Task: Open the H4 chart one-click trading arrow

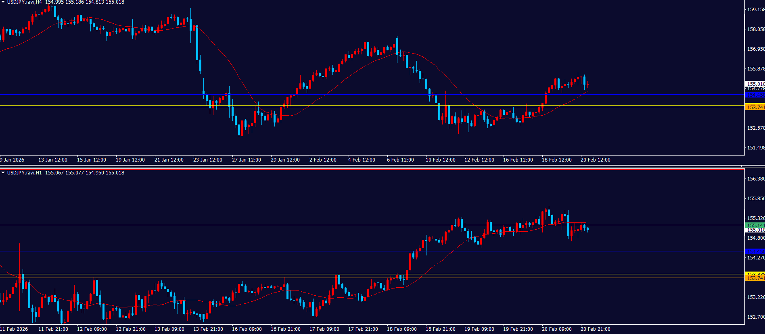Action: [x=3, y=2]
